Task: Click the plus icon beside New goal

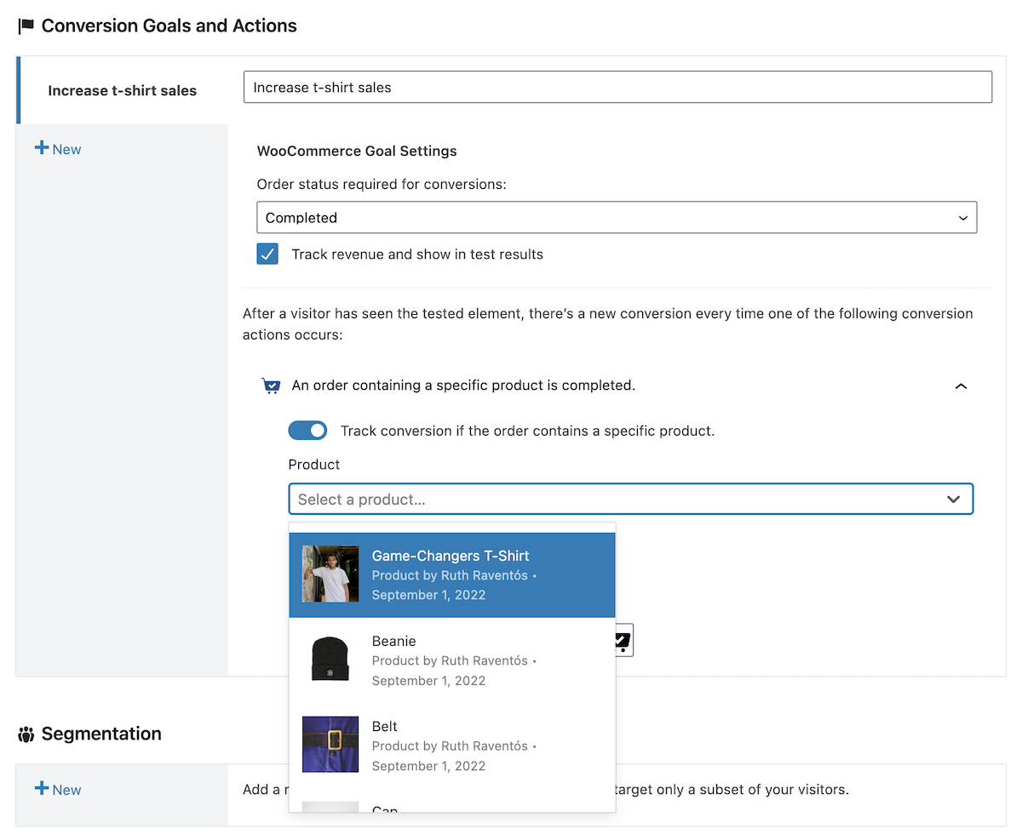Action: pos(40,148)
